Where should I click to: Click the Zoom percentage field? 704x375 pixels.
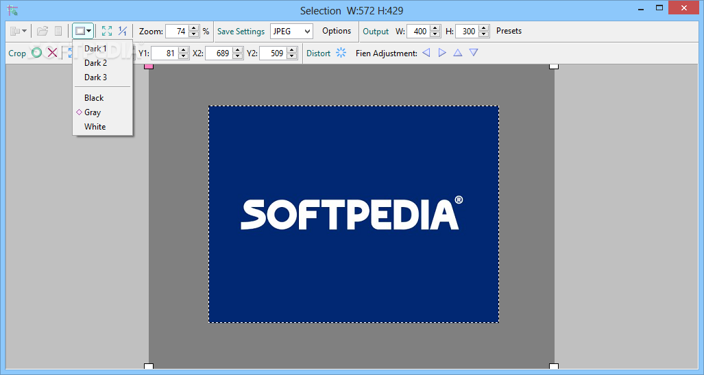point(177,31)
